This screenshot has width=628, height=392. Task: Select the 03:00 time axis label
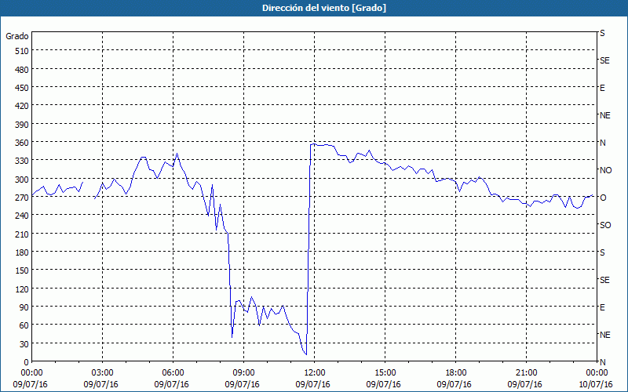point(101,373)
